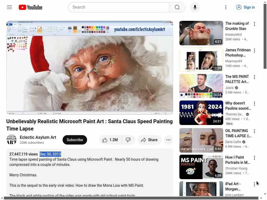Click the 228K subscribers text
The width and height of the screenshot is (267, 200).
pyautogui.click(x=32, y=142)
